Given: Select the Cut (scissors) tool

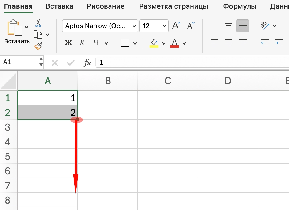Looking at the screenshot, I should click(x=38, y=23).
